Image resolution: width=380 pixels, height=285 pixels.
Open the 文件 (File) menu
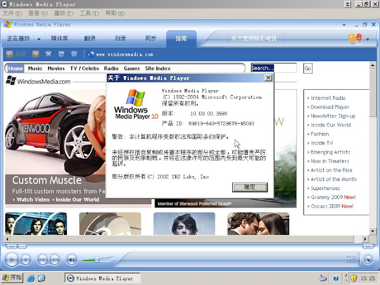pyautogui.click(x=12, y=13)
